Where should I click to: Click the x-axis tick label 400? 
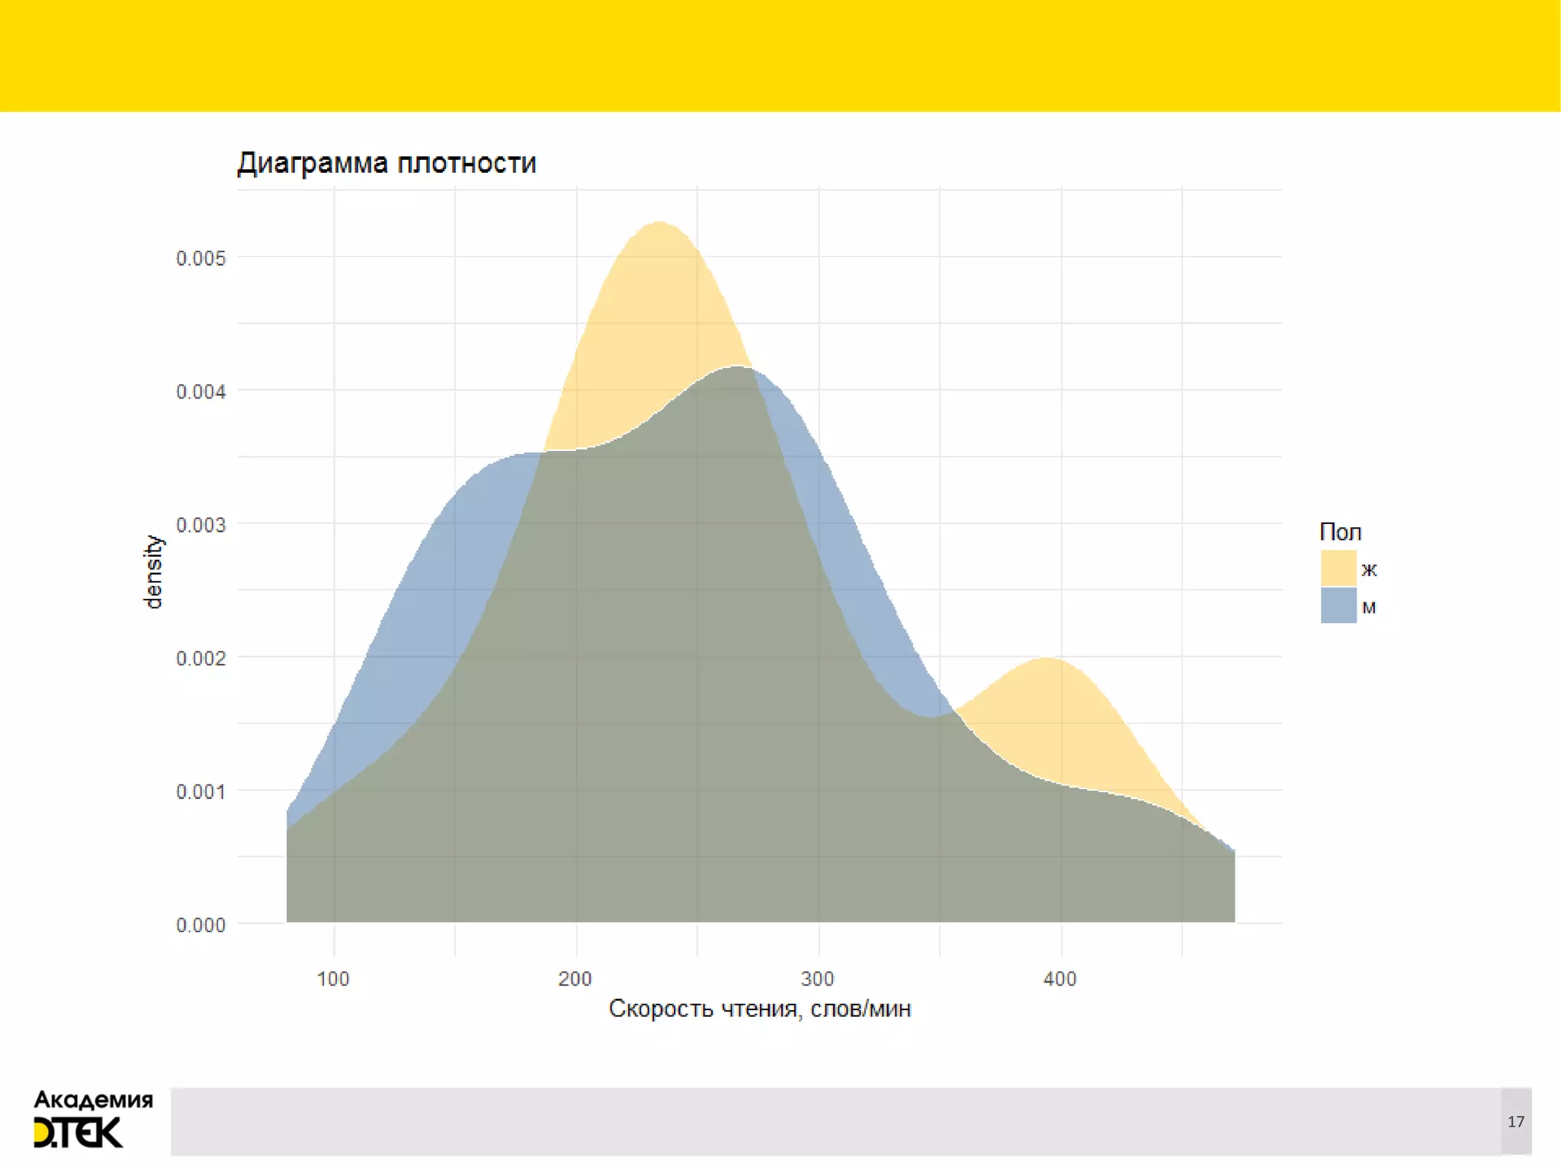pos(1059,979)
